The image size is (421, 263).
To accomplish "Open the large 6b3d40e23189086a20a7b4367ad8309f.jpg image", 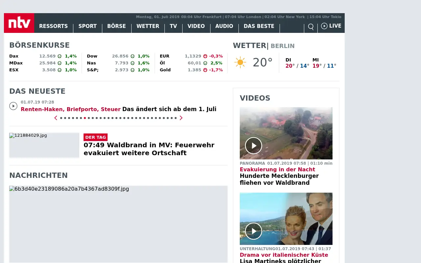I will (118, 224).
